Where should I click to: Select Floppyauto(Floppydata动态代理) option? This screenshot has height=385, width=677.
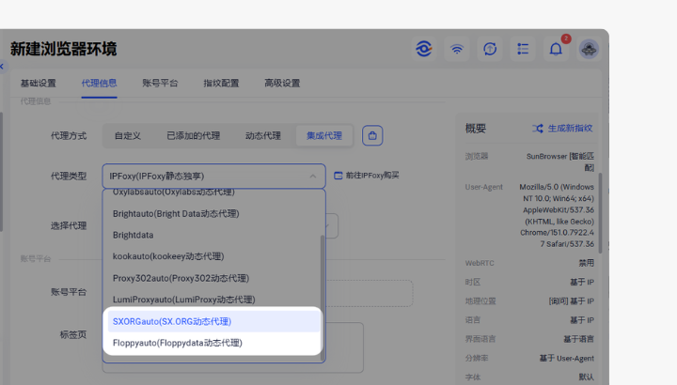click(x=213, y=343)
